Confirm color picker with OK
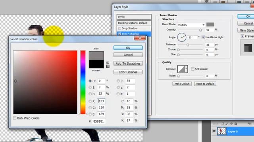The height and width of the screenshot is (142, 254). point(128,48)
